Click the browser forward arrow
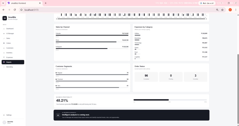This screenshot has width=239, height=126. [9, 10]
